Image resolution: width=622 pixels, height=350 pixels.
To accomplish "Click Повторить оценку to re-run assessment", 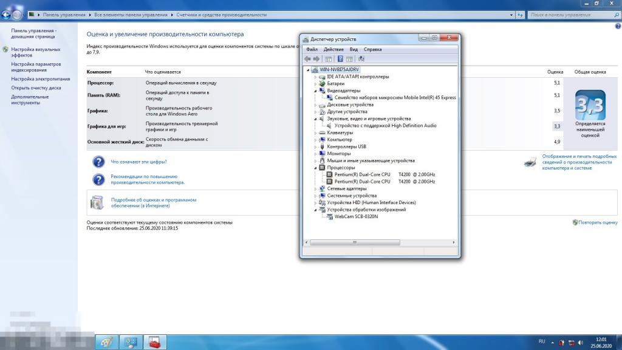I will 598,222.
